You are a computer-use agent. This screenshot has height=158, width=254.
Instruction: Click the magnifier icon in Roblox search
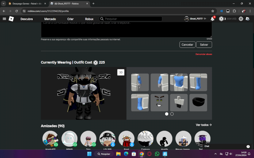tap(102, 19)
